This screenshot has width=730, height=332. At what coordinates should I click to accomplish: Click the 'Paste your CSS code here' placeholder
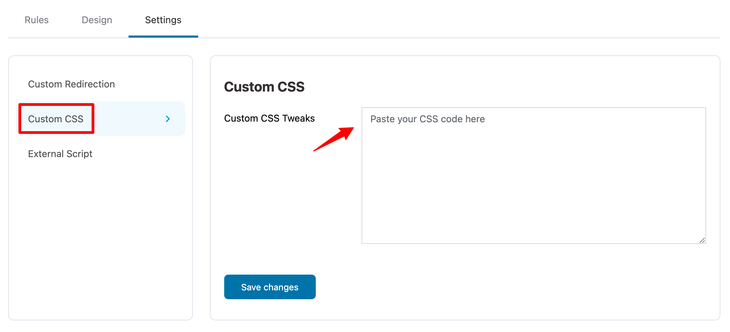click(427, 119)
